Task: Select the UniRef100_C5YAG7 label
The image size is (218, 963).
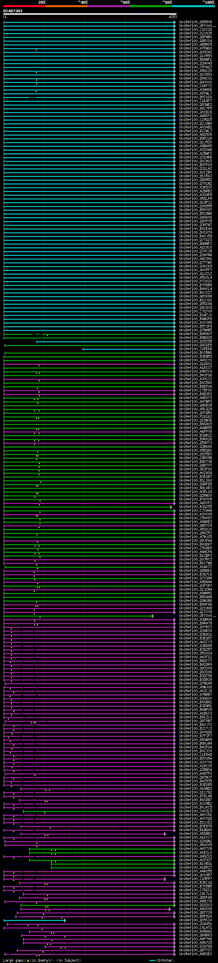Action: point(196,67)
